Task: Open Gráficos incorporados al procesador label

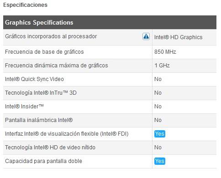Action: [51, 36]
